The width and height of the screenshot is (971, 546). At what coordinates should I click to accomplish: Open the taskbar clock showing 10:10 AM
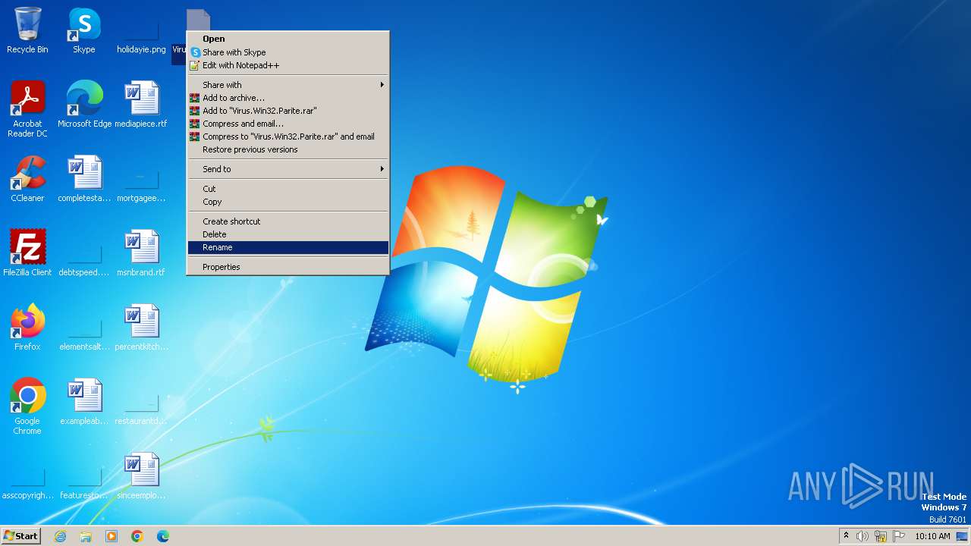coord(932,536)
